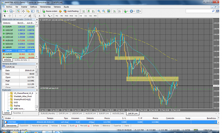Select the Waddah_Attar_Pivot indicator

(x=23, y=96)
